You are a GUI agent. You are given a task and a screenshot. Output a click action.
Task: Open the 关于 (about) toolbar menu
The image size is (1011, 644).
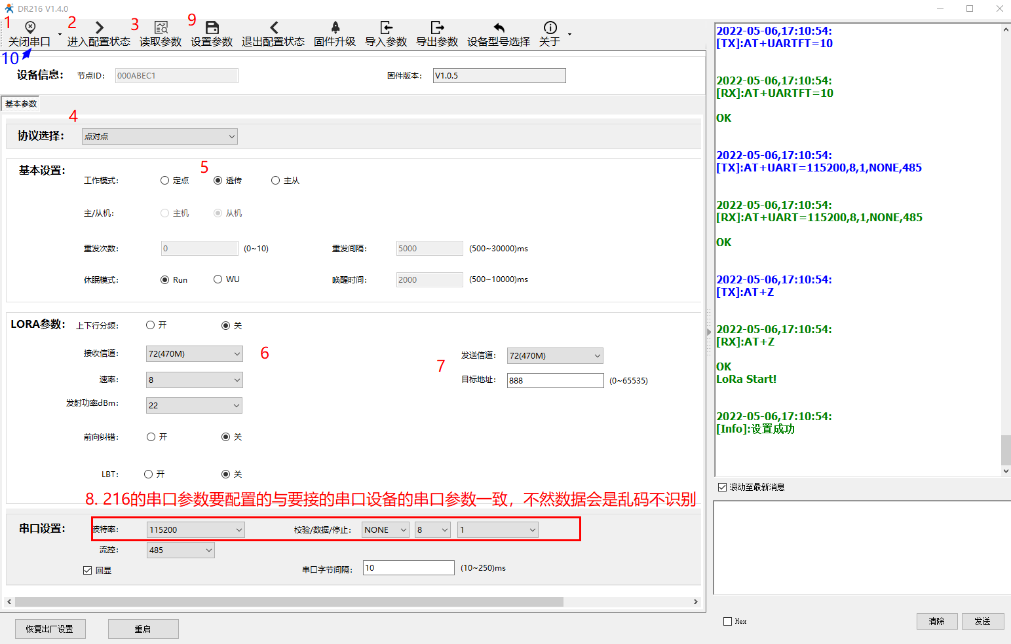pos(550,34)
